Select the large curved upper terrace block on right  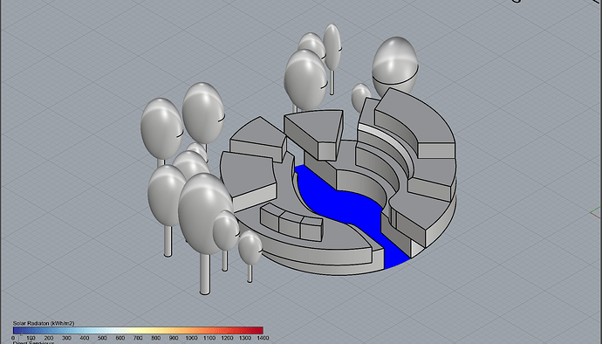click(x=414, y=122)
